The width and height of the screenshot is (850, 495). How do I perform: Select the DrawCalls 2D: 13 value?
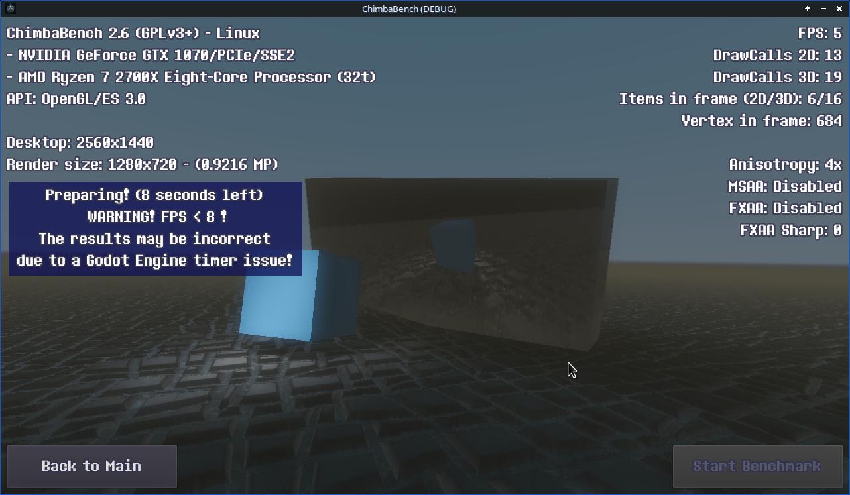click(x=778, y=55)
